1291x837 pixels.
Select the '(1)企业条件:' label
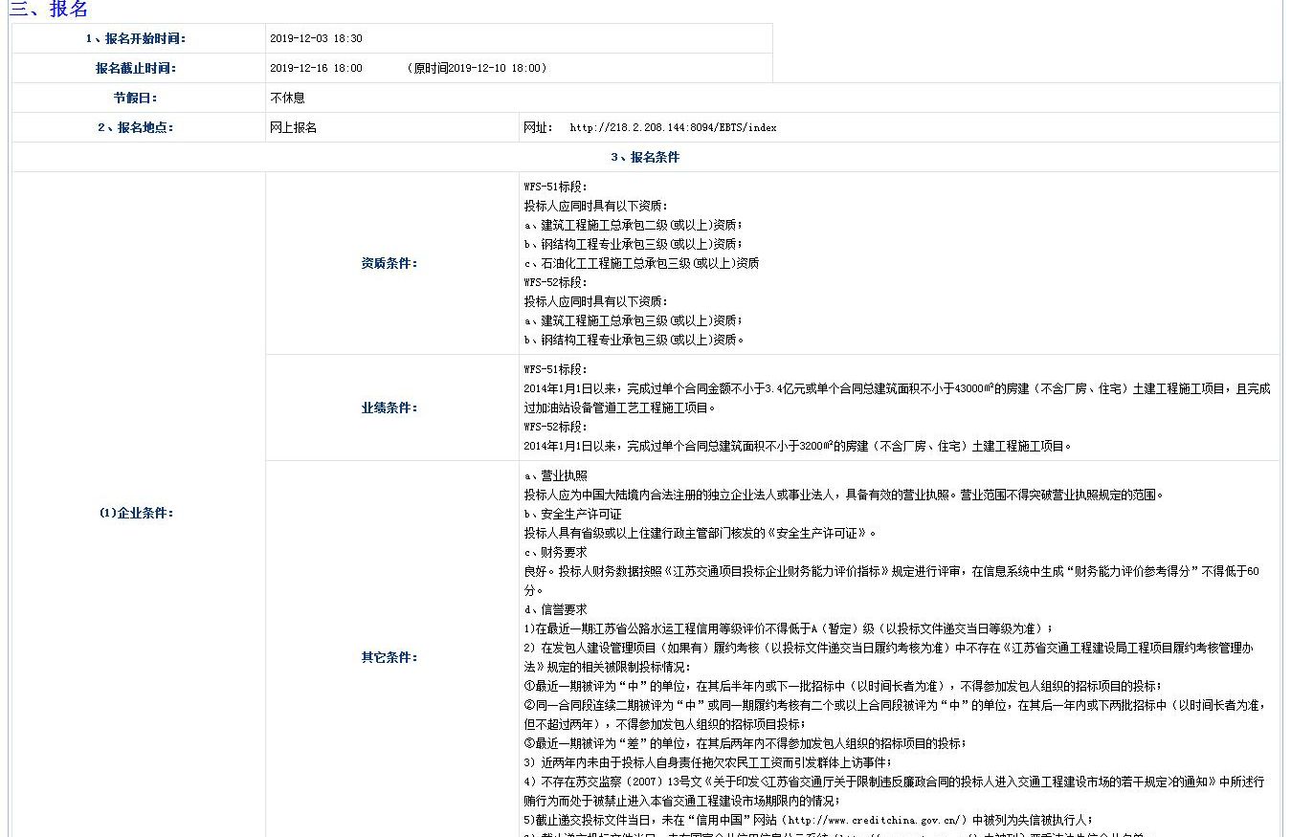click(136, 513)
